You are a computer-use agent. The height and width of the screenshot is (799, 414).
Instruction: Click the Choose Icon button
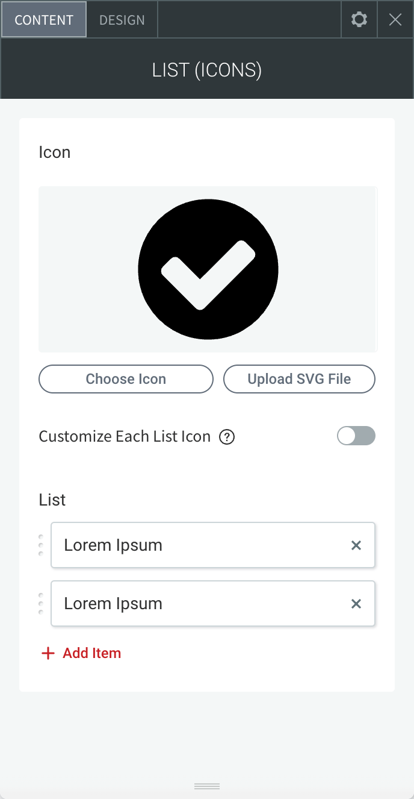pos(126,379)
